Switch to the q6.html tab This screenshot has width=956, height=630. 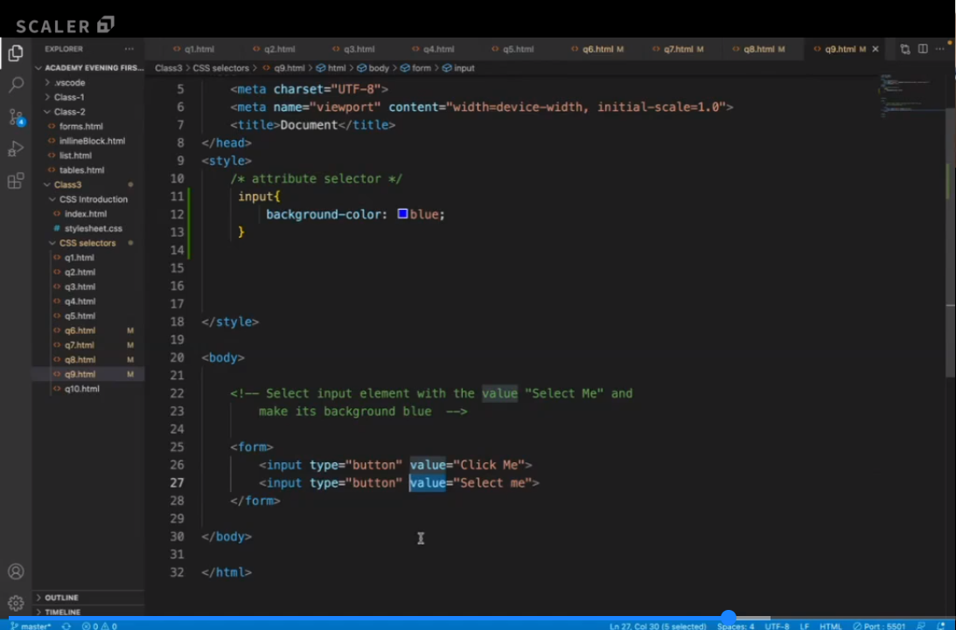(x=597, y=50)
